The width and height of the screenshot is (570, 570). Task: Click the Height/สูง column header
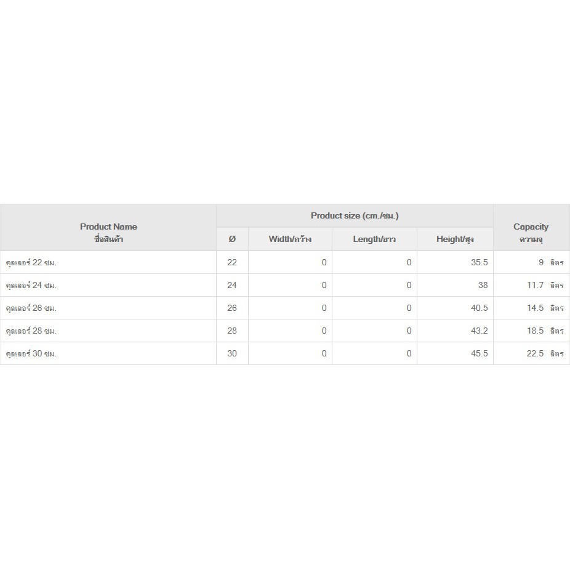pyautogui.click(x=455, y=239)
